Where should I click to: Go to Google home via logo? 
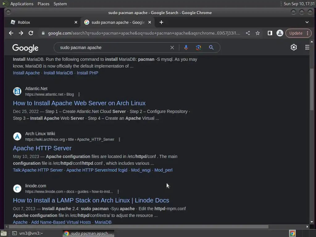coord(25,48)
